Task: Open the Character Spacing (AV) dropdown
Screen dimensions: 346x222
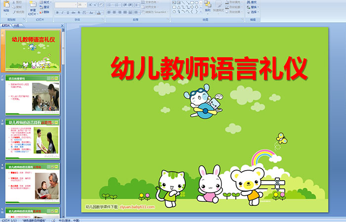Action: [85, 12]
